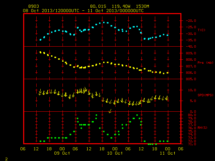Image resolution: width=215 pixels, height=161 pixels.
Task: Click the first wind barb arrow on left
Action: (40, 92)
